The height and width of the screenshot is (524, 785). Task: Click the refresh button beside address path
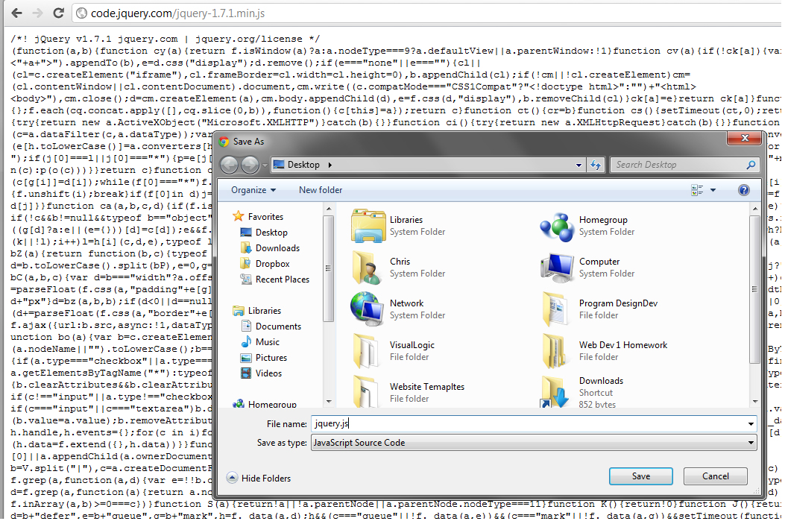point(595,165)
